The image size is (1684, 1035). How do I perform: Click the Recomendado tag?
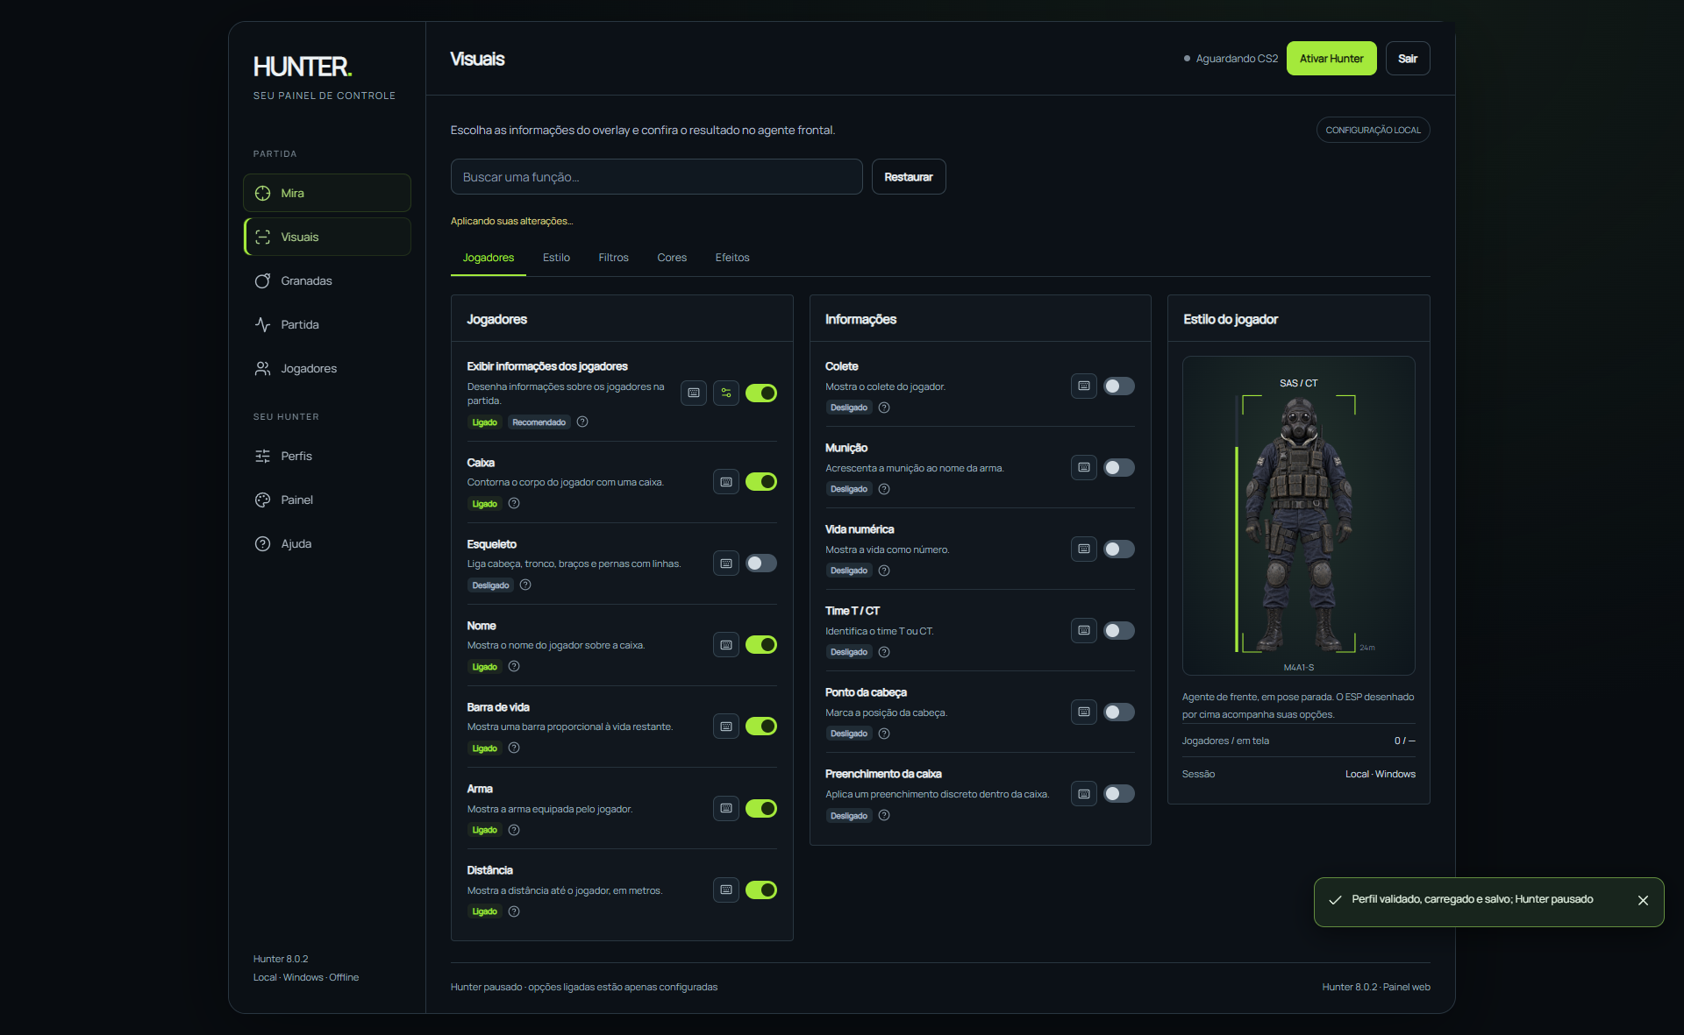coord(539,422)
